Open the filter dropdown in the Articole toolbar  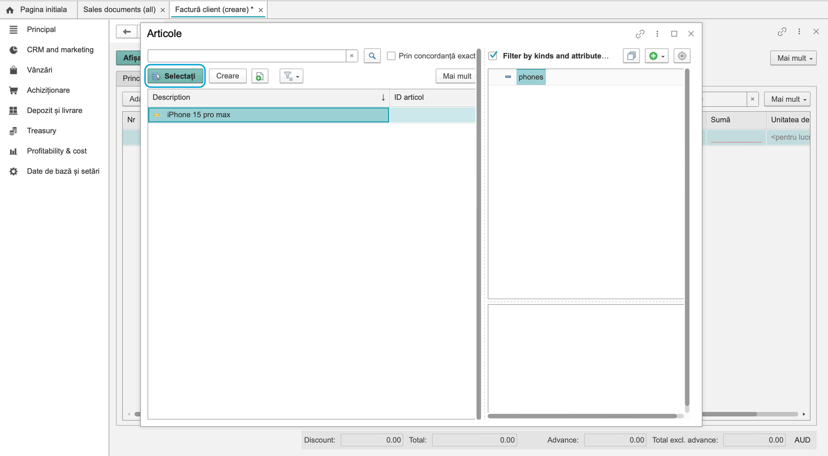291,76
